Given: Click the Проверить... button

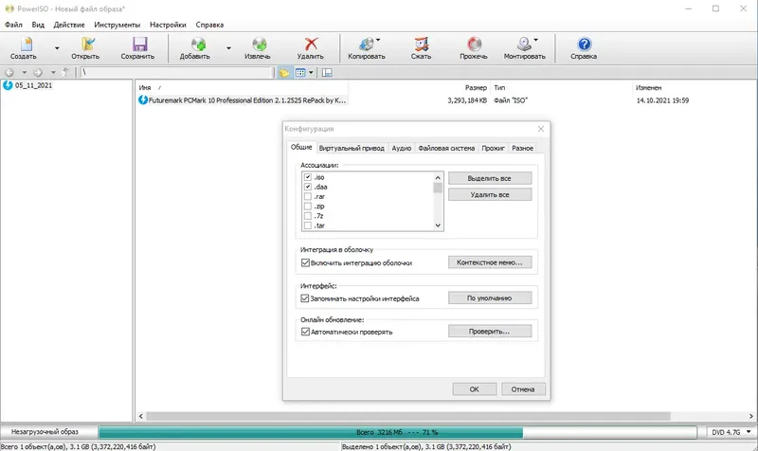Looking at the screenshot, I should click(x=490, y=331).
